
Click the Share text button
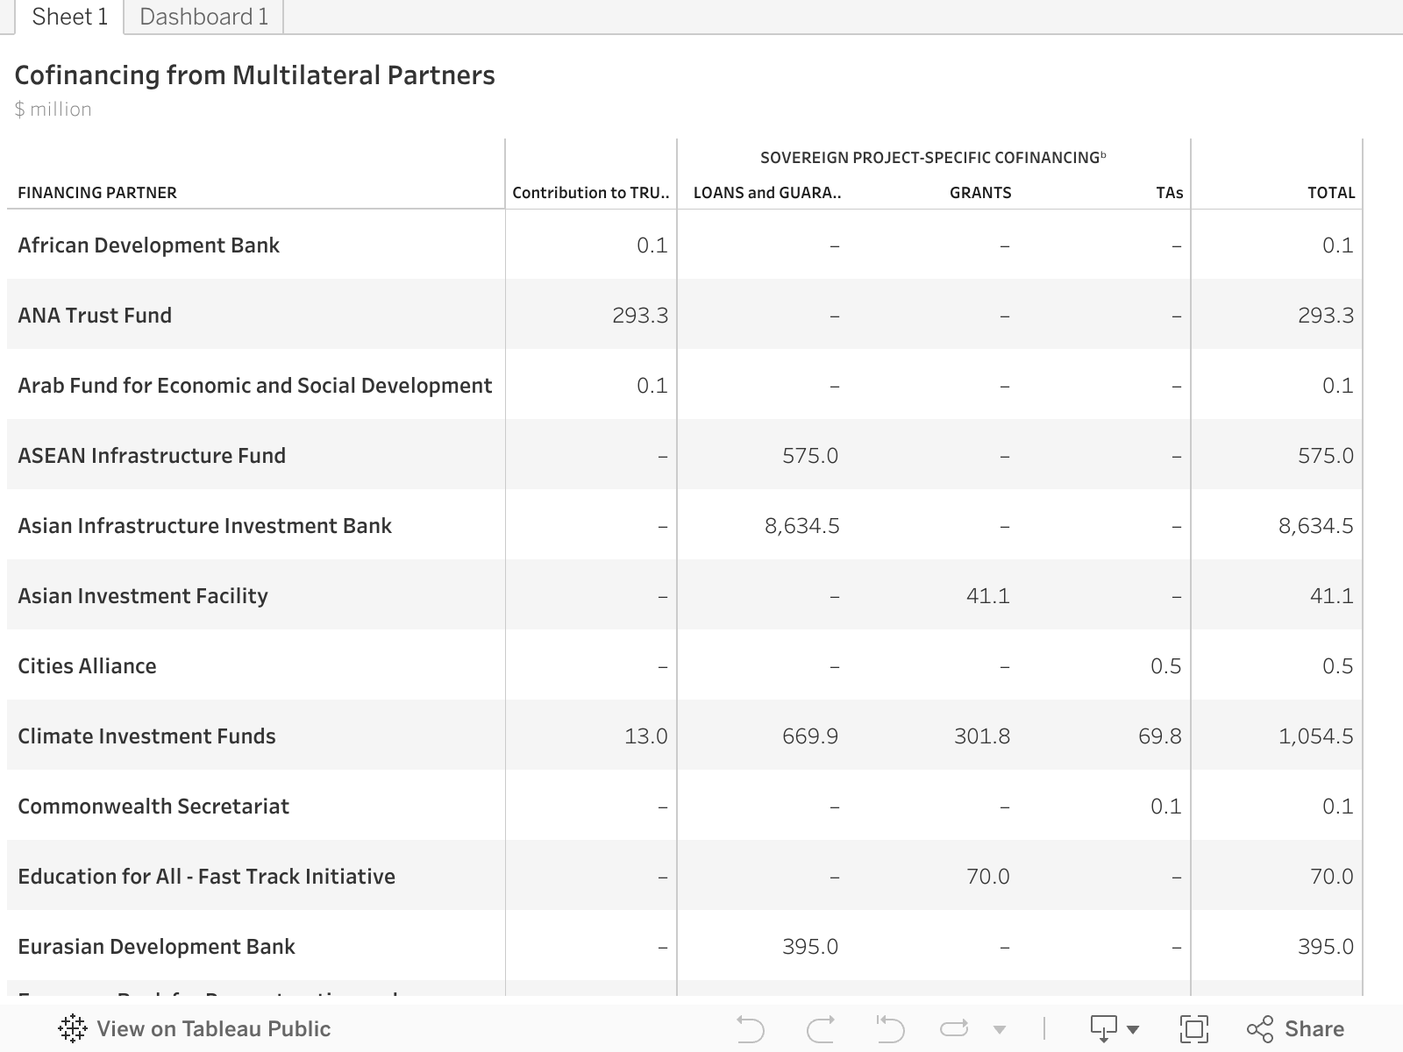pyautogui.click(x=1314, y=1028)
